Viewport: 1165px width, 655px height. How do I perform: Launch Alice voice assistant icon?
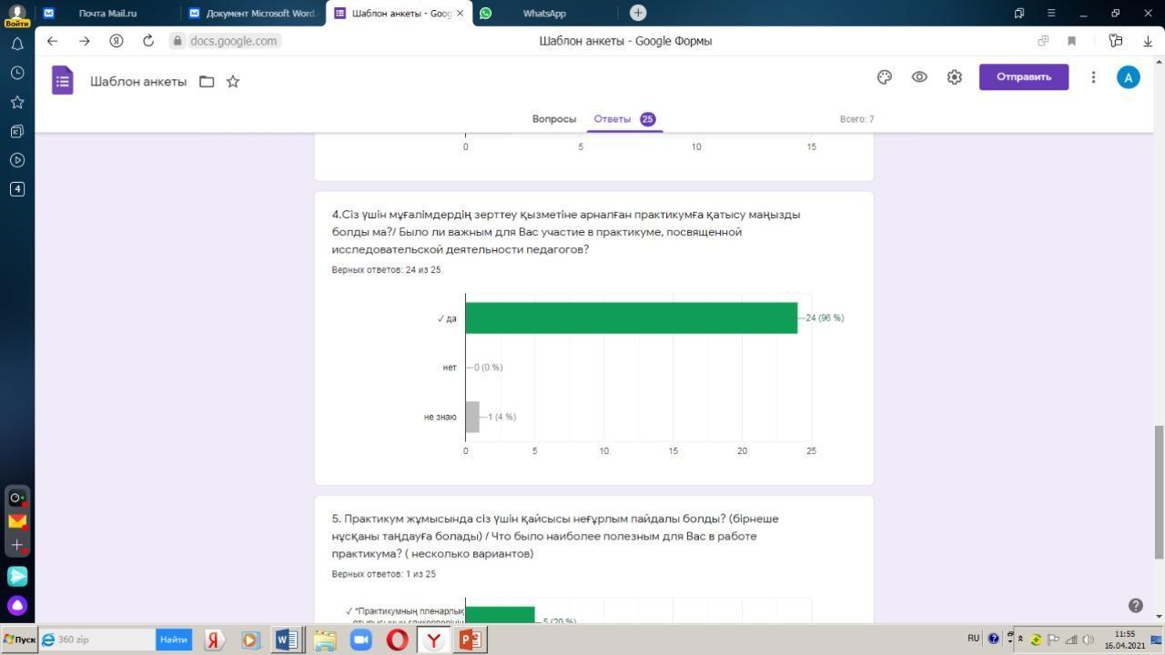[17, 605]
